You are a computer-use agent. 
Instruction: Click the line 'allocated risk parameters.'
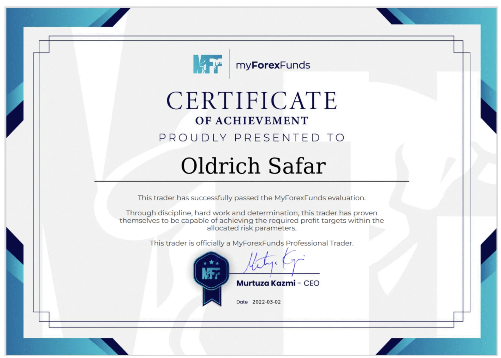(252, 228)
